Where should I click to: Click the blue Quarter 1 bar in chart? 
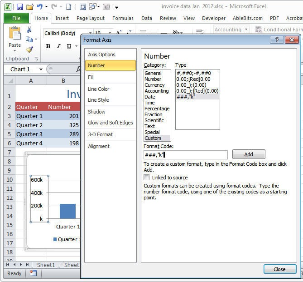67,211
